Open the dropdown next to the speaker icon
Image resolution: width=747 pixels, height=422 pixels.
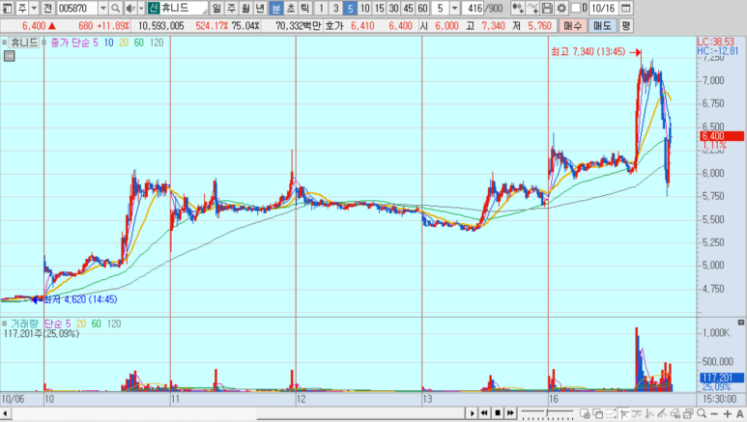pyautogui.click(x=141, y=8)
